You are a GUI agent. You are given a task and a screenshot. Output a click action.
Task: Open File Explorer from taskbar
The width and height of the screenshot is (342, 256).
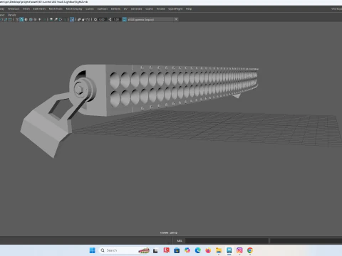(x=219, y=250)
